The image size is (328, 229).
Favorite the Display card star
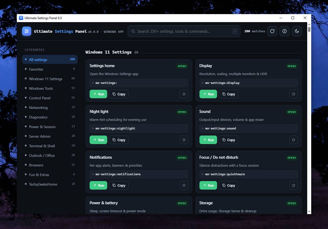pos(294,94)
